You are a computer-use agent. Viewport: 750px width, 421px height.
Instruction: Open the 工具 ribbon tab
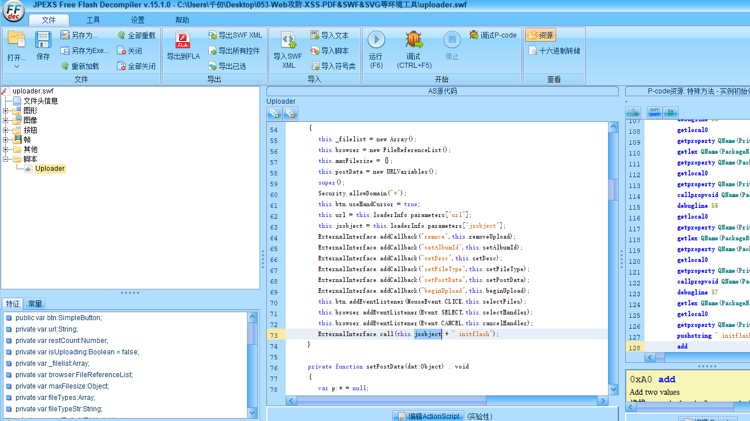(x=93, y=20)
